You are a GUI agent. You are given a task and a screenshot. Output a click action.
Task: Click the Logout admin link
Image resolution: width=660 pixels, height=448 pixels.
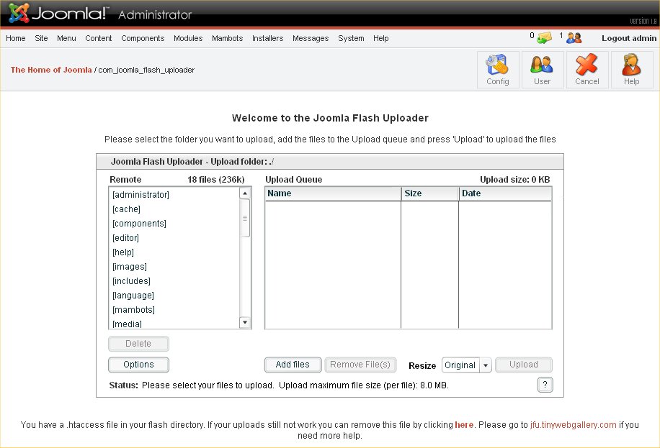click(x=629, y=38)
